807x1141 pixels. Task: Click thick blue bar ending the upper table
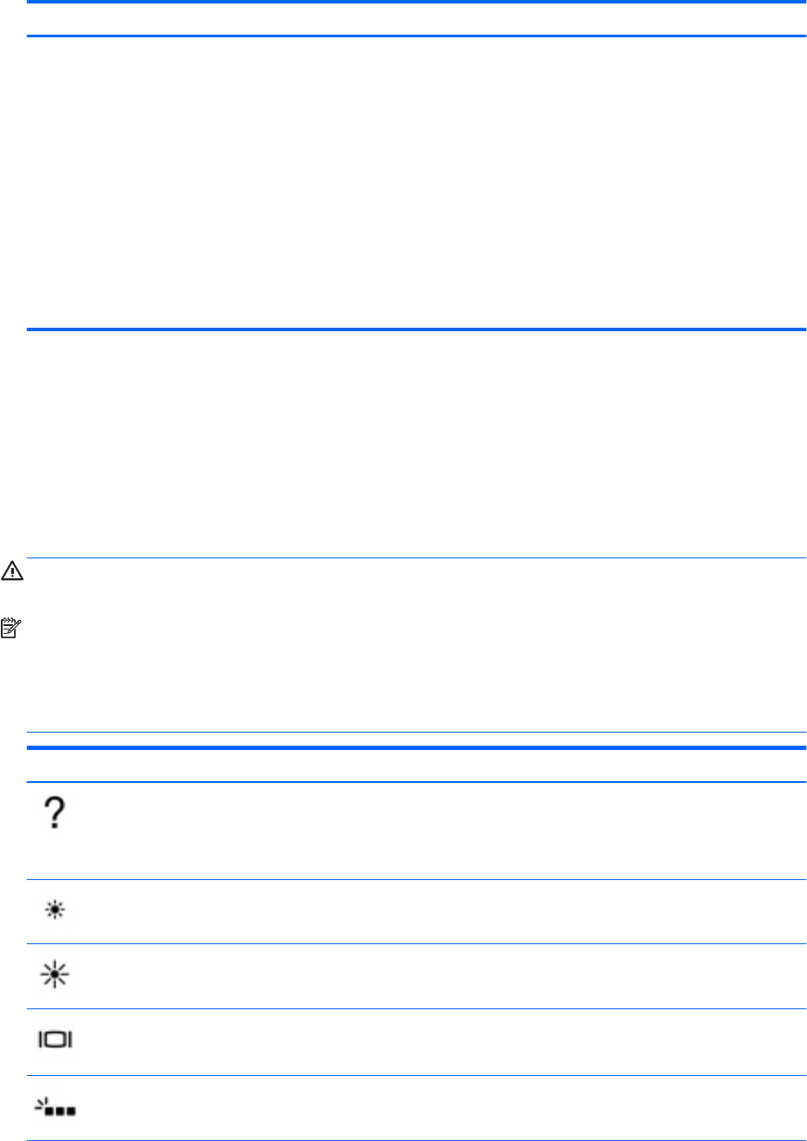pyautogui.click(x=416, y=329)
